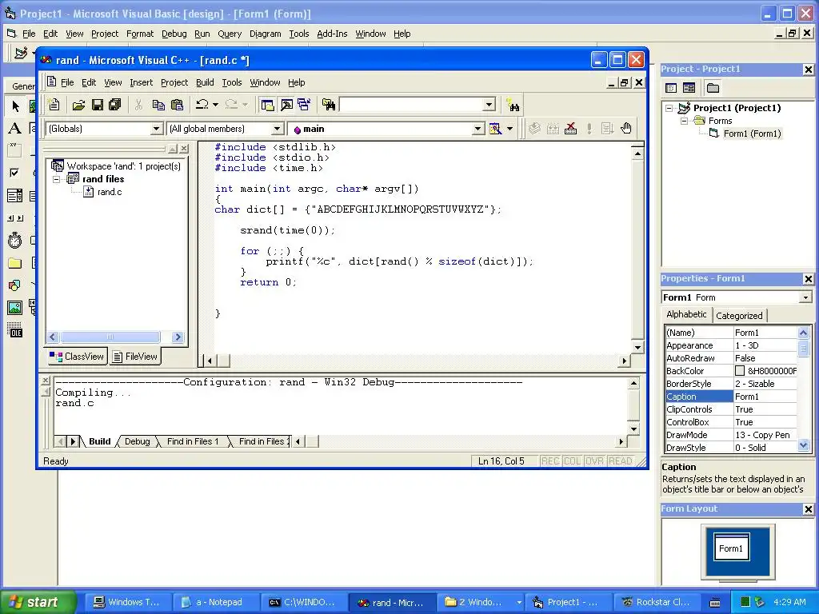This screenshot has width=819, height=614.
Task: Toggle the Workspace window icon
Action: tap(267, 105)
